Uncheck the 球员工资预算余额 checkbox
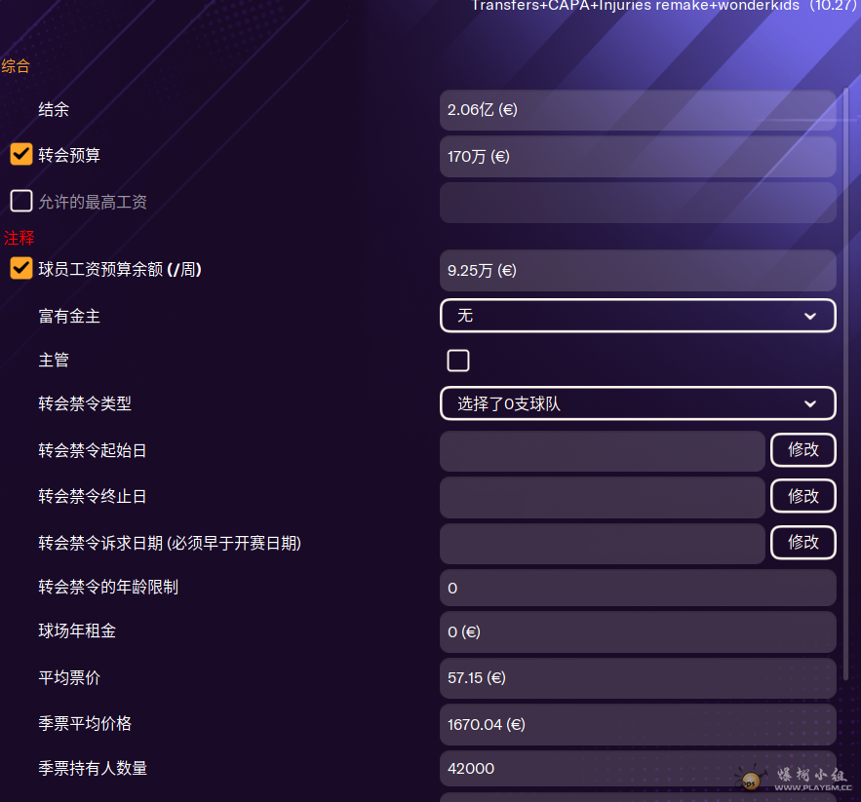Screen dimensions: 861x802 (x=20, y=269)
